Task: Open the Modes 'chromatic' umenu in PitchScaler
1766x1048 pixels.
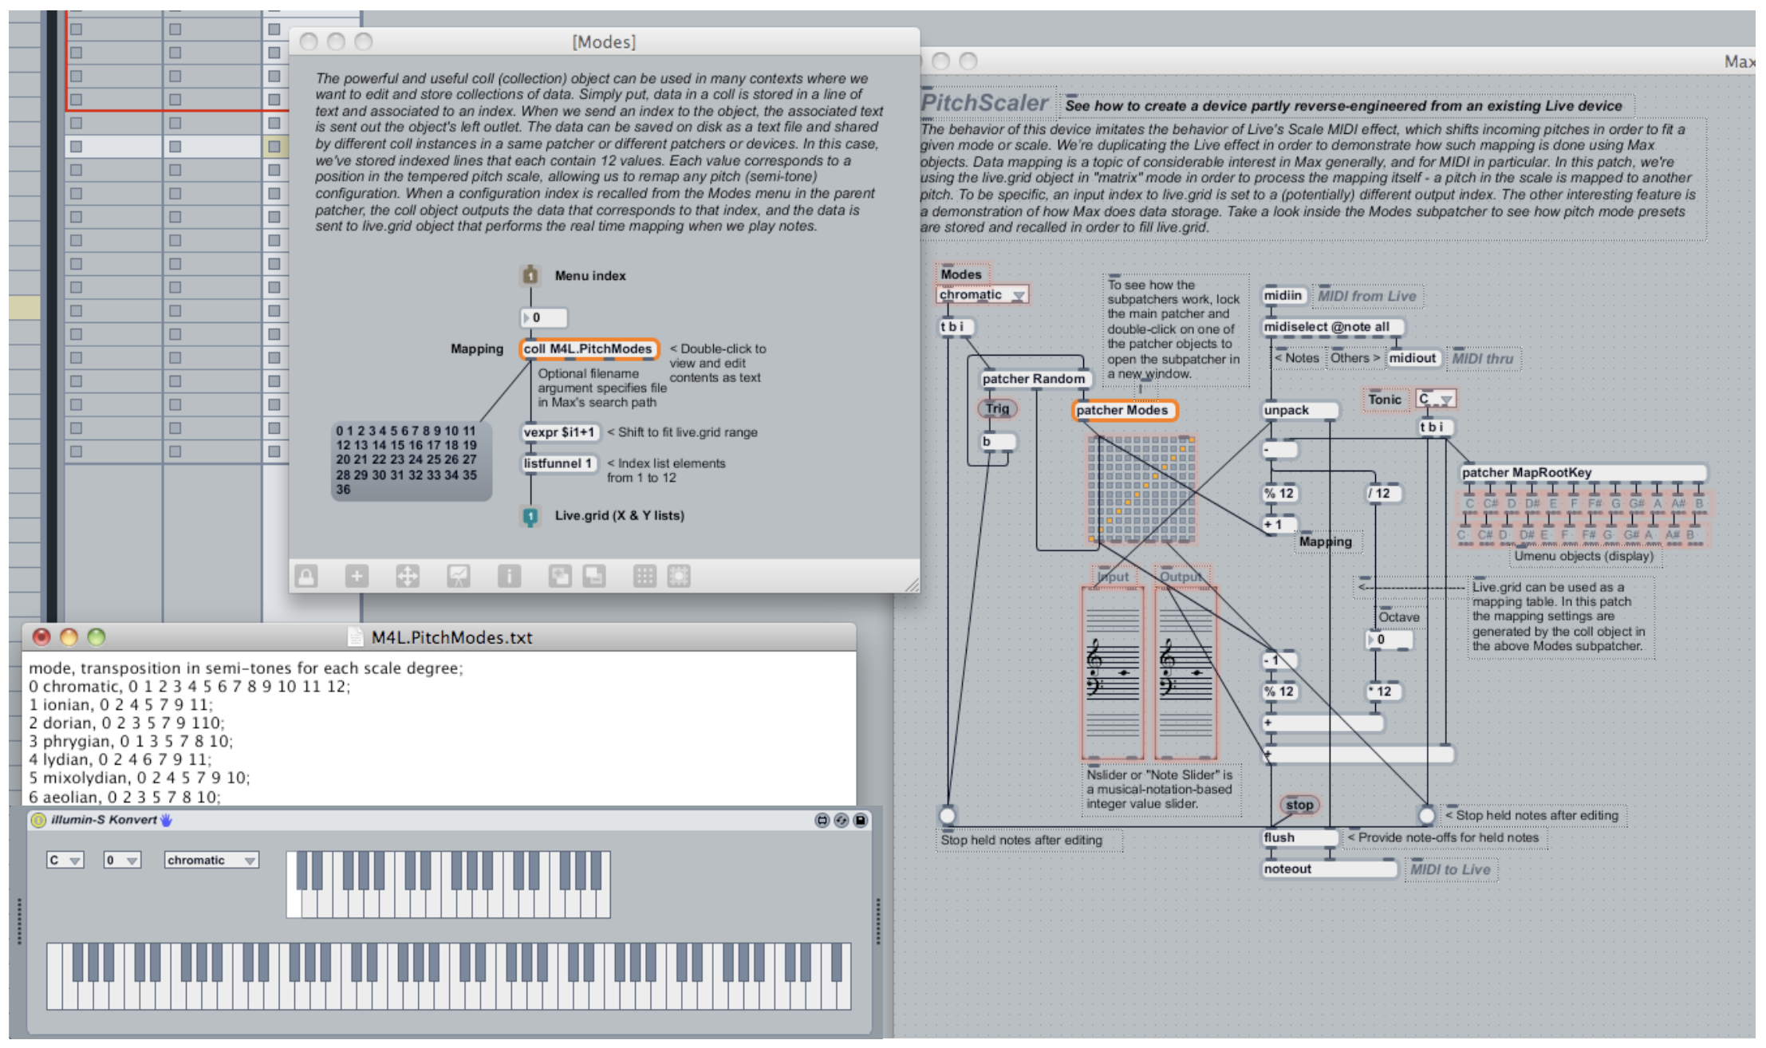Action: pyautogui.click(x=982, y=295)
